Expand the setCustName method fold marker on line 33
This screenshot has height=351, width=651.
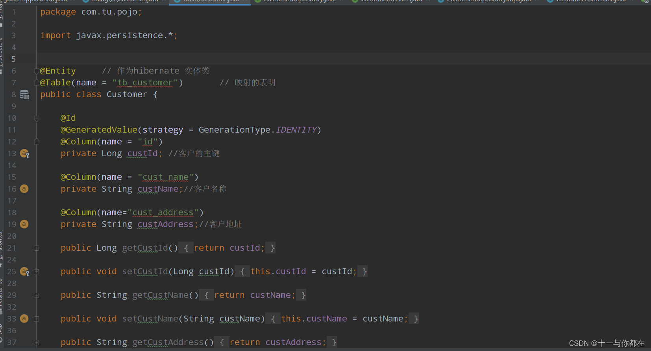[x=36, y=319]
